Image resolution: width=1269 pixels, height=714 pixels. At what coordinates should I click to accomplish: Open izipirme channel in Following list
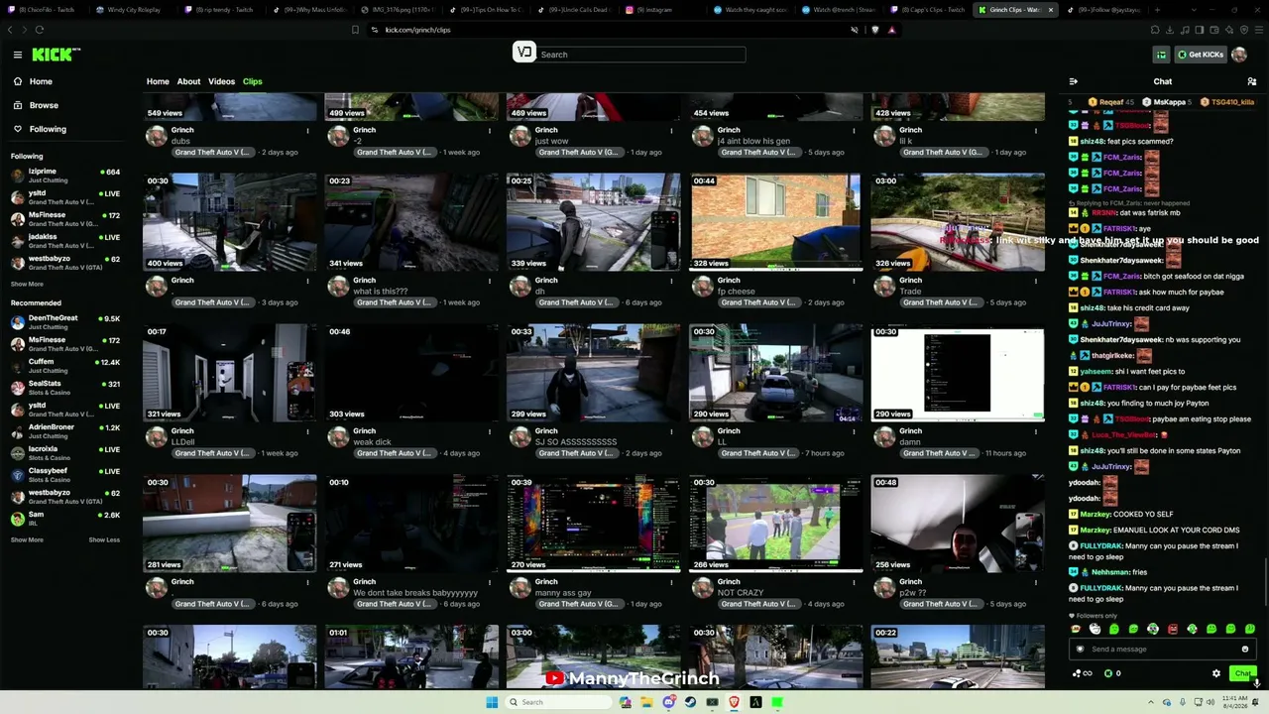(x=65, y=176)
